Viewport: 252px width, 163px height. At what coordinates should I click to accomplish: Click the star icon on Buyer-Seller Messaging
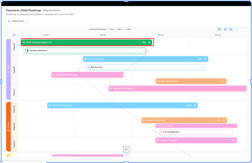(54, 75)
